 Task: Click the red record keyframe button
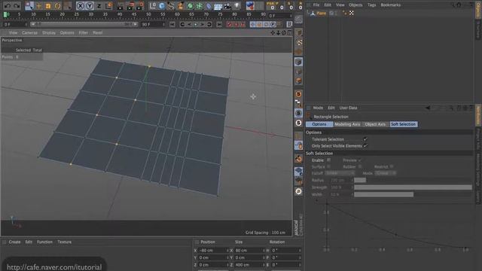tap(229, 24)
